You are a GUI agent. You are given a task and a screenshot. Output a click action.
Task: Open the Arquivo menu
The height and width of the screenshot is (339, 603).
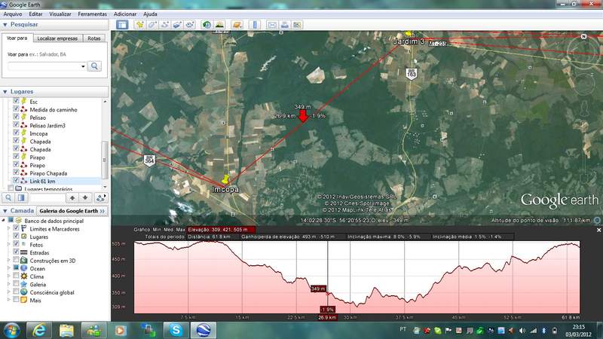pos(13,14)
